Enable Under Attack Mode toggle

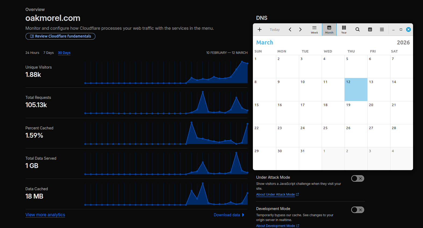pyautogui.click(x=357, y=178)
